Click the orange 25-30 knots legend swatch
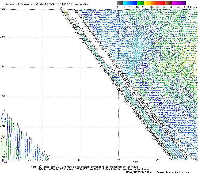The height and width of the screenshot is (174, 198). tap(155, 3)
